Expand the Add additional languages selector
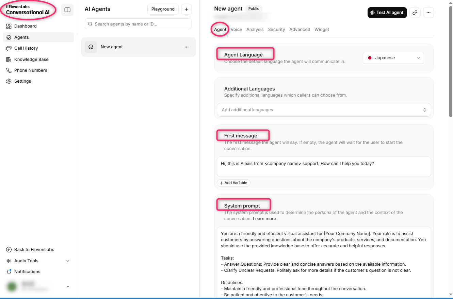This screenshot has width=453, height=299. (324, 110)
